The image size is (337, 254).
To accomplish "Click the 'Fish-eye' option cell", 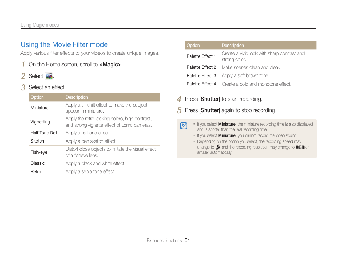I will pos(46,152).
